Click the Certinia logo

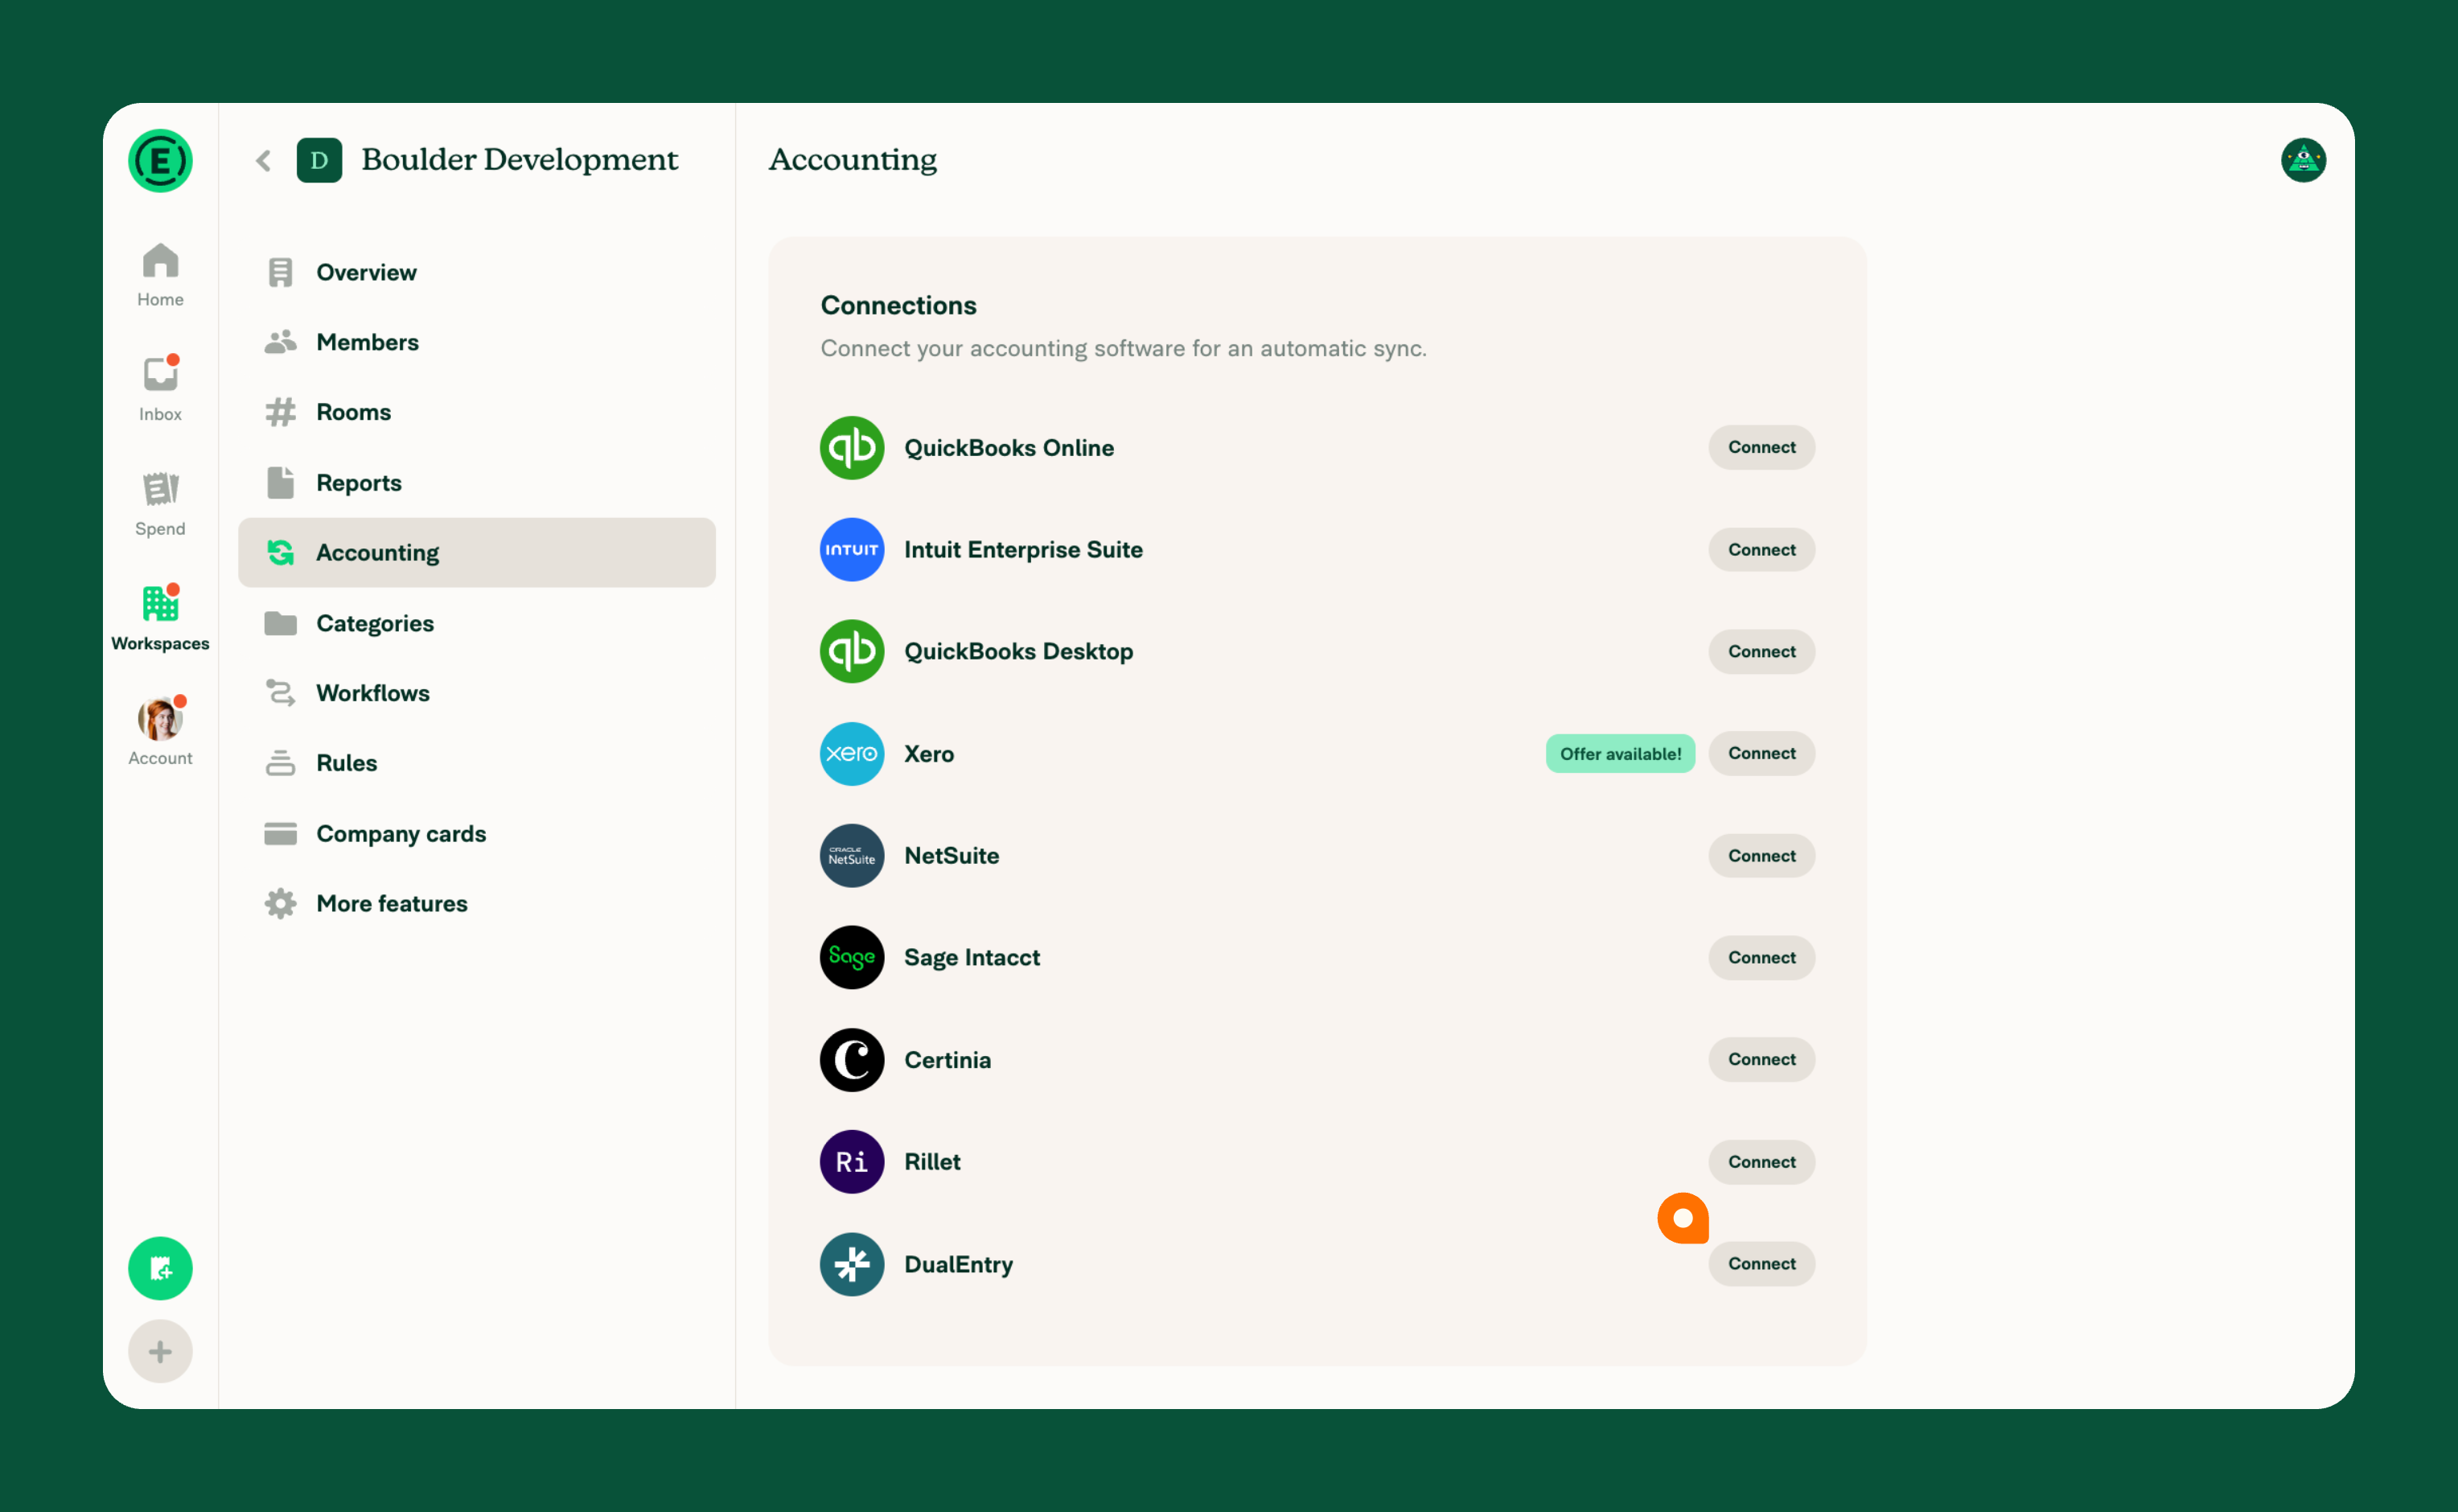[852, 1059]
